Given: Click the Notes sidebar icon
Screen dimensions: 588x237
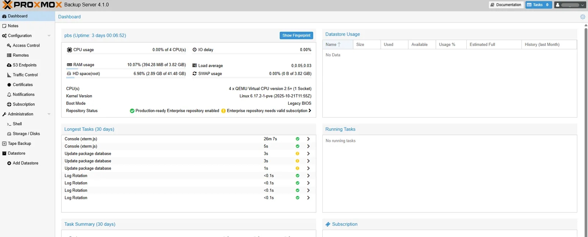Looking at the screenshot, I should tap(4, 26).
